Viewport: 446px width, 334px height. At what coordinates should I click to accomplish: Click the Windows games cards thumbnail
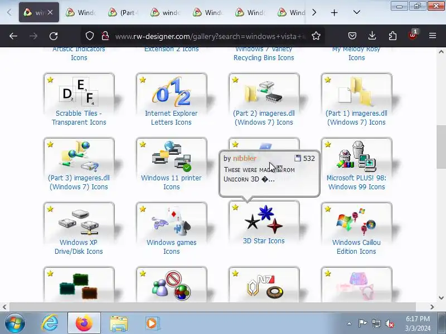[172, 221]
